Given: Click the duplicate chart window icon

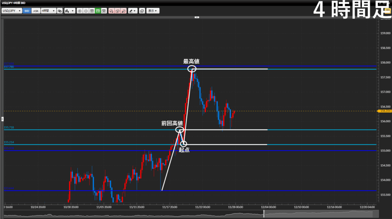Looking at the screenshot, I should point(60,11).
